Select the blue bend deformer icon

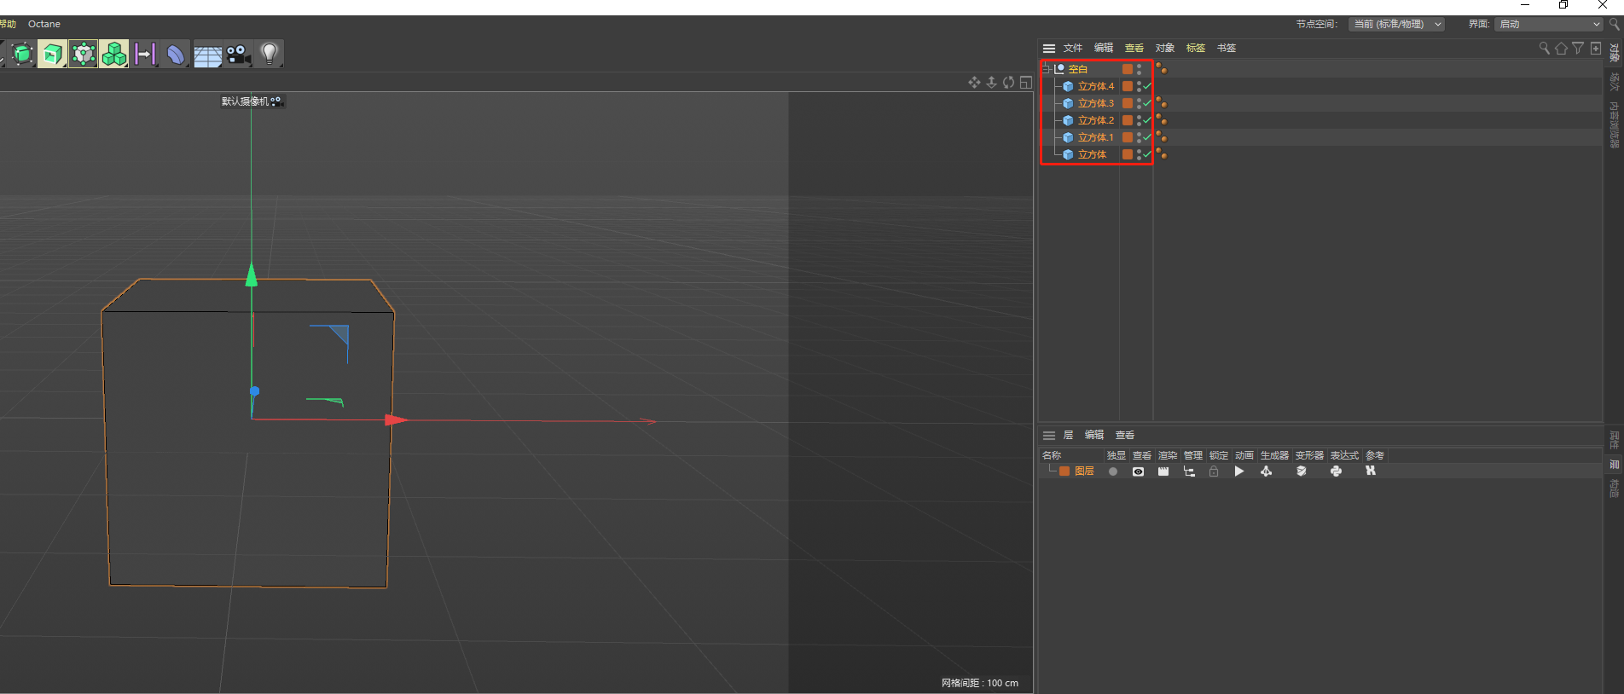(x=176, y=54)
